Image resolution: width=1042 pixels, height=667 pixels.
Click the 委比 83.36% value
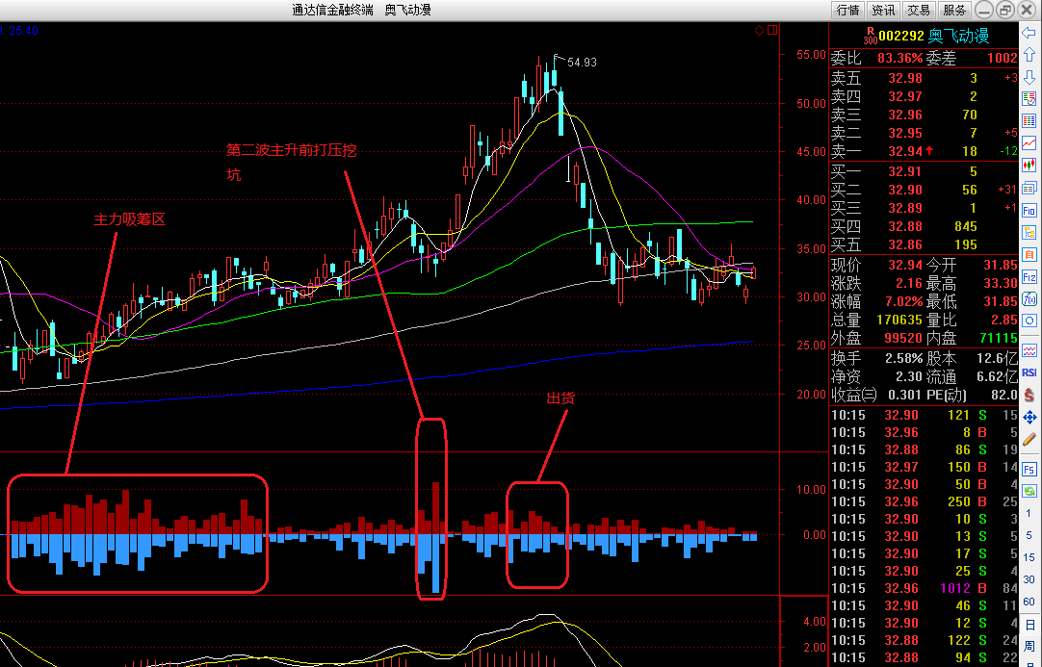pyautogui.click(x=899, y=58)
